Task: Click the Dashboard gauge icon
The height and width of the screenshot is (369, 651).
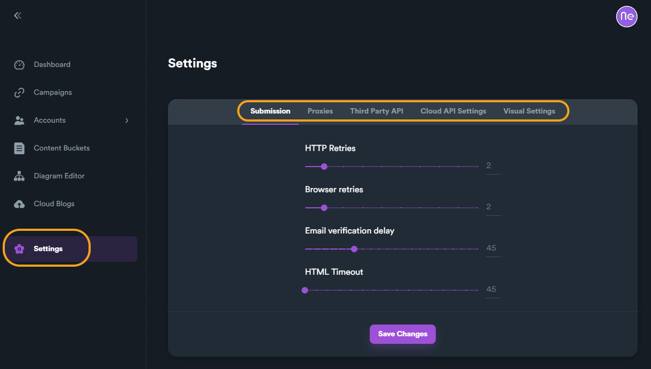Action: pos(19,65)
